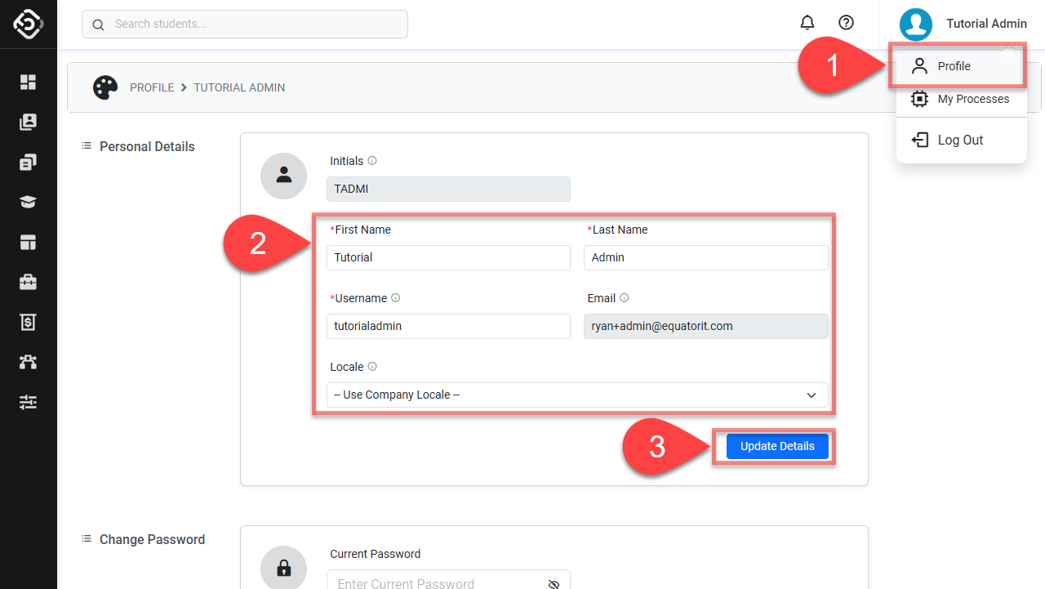Toggle current password visibility eye icon

[554, 583]
